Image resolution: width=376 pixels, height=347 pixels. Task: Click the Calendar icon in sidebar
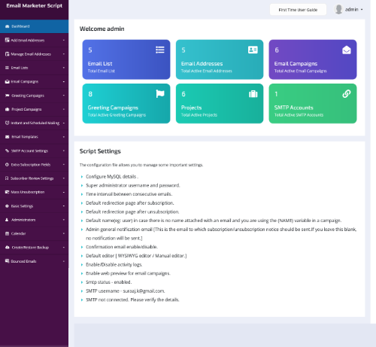click(x=8, y=233)
